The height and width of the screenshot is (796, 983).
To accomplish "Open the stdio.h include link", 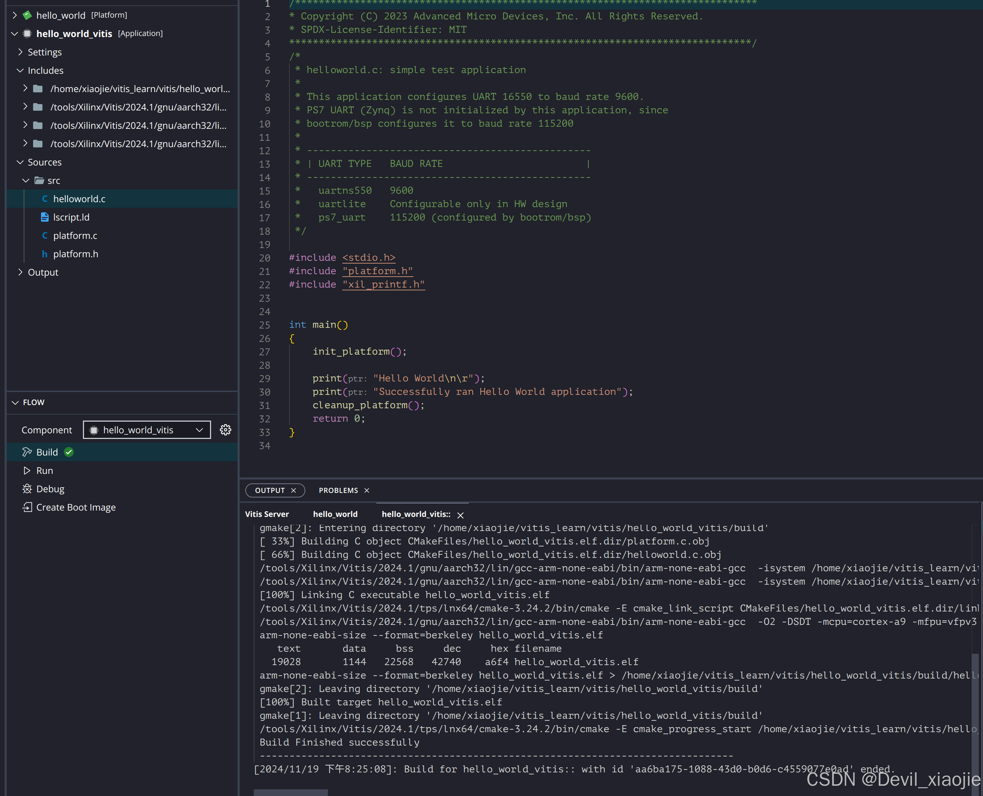I will [368, 258].
